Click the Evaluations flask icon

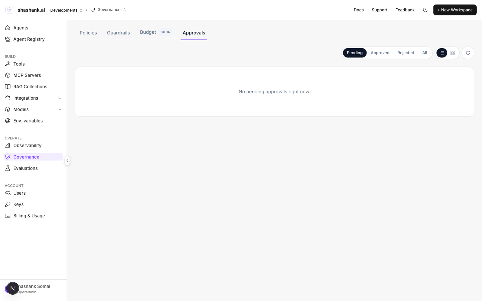coord(8,168)
